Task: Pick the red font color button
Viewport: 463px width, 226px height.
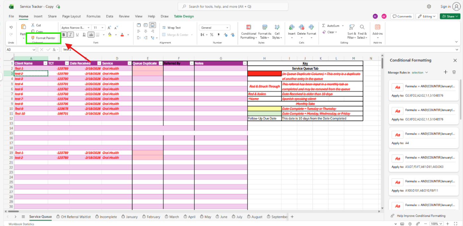Action: tap(122, 34)
